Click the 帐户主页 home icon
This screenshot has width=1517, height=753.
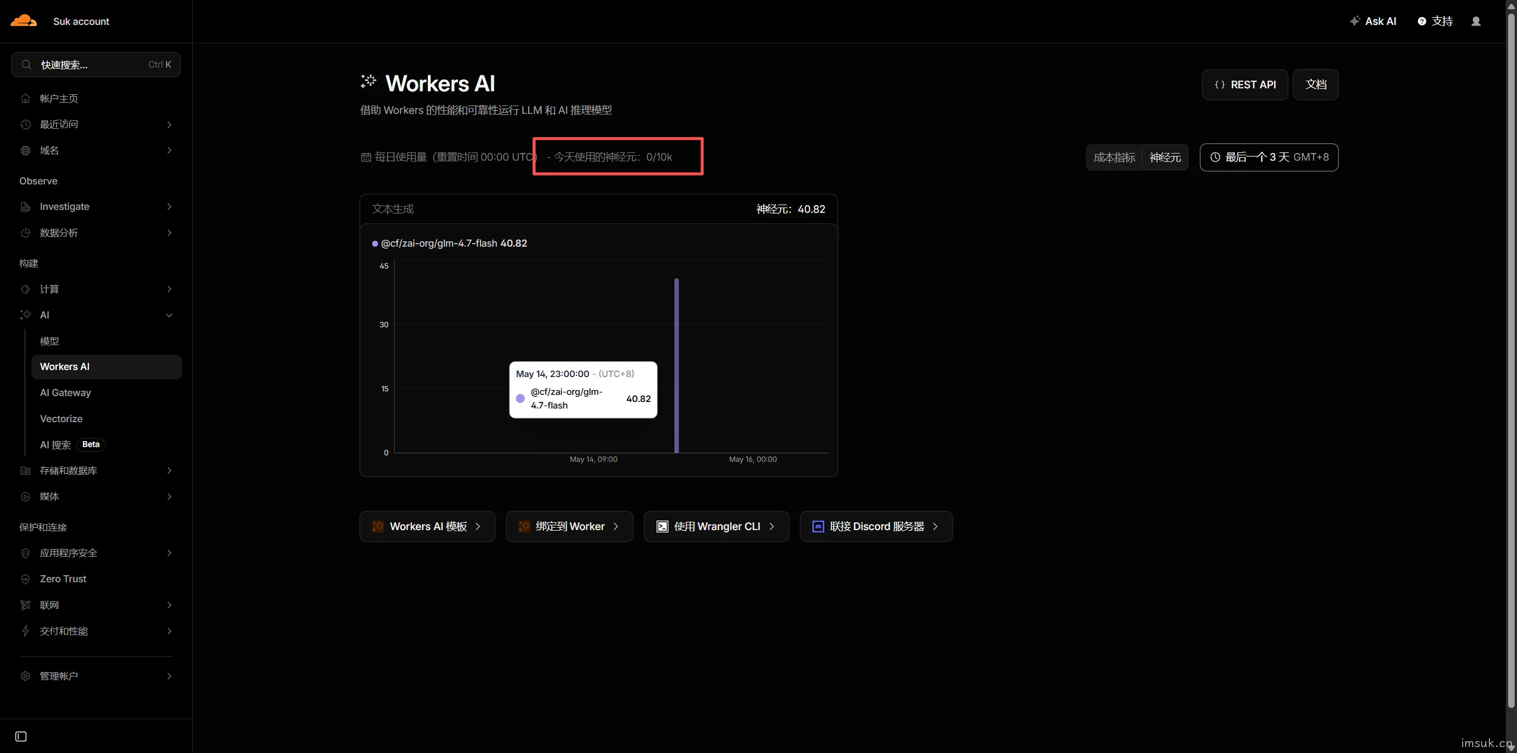click(x=25, y=98)
